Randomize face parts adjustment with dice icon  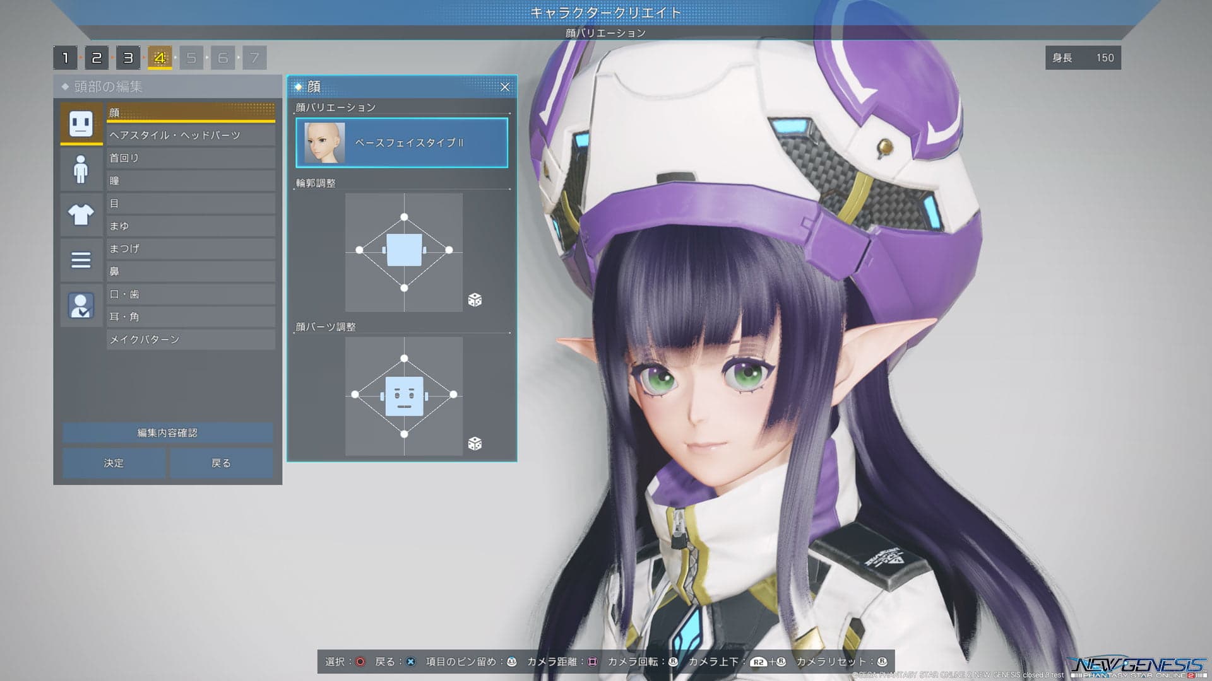coord(475,443)
